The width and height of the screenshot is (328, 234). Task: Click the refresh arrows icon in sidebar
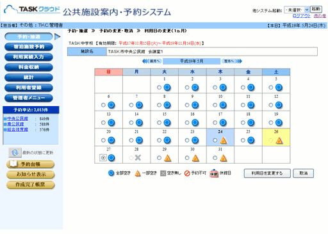[x=15, y=153]
